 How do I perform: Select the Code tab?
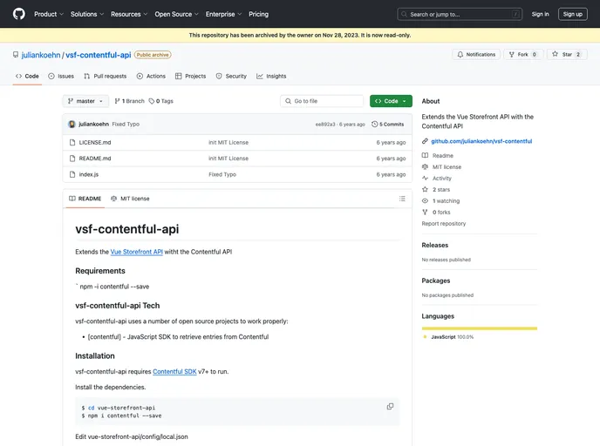click(x=27, y=76)
